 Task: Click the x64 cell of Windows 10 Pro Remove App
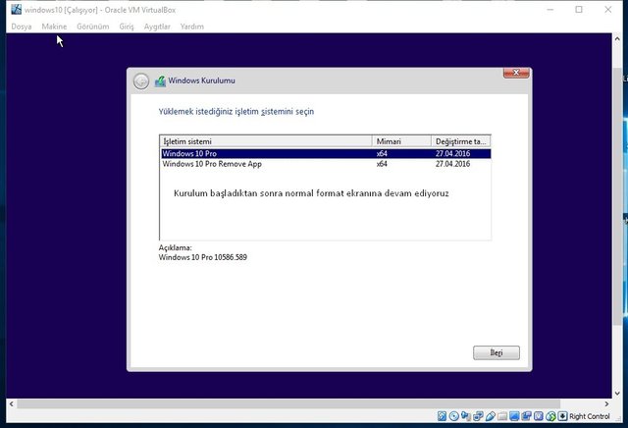coord(382,164)
